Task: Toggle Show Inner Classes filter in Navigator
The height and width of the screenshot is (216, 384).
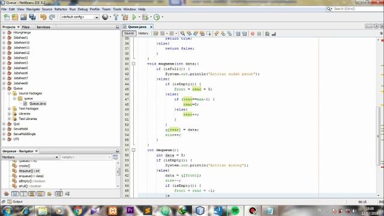Action: 40,194
